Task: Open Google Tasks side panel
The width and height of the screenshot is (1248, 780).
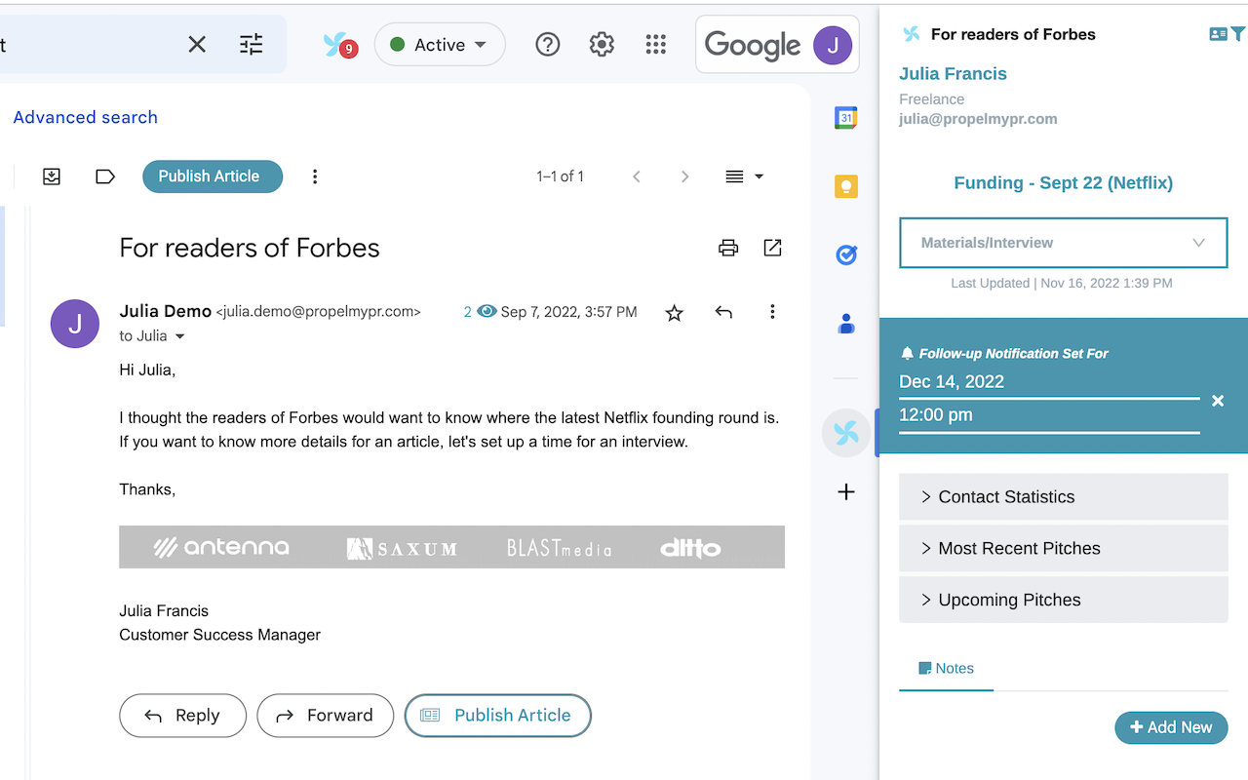Action: [x=846, y=254]
